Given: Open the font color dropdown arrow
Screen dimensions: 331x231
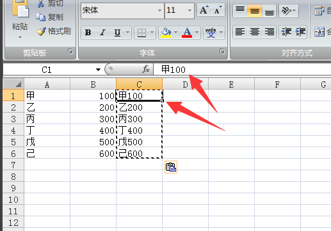Looking at the screenshot, I should coord(197,33).
